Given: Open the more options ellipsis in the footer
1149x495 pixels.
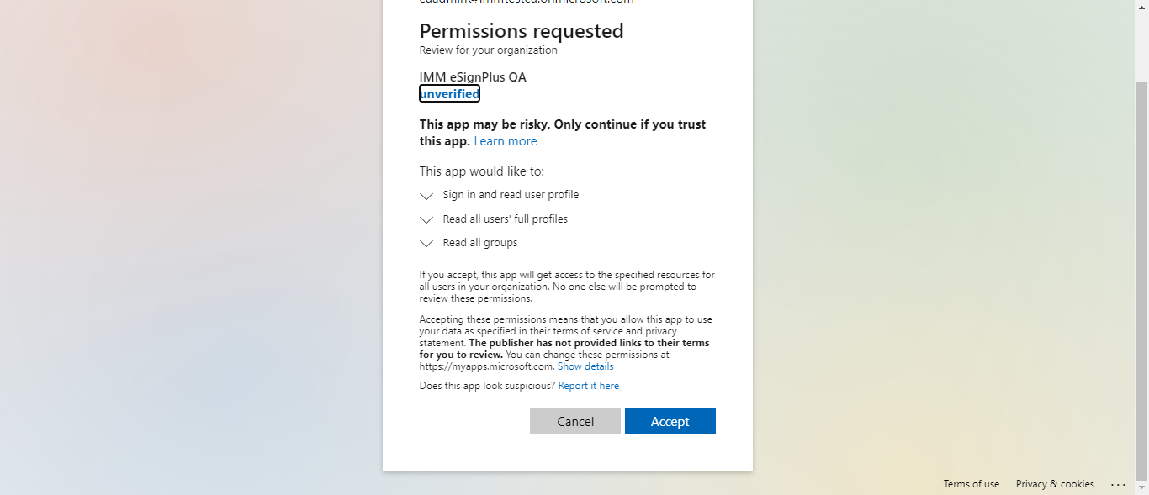Looking at the screenshot, I should click(x=1118, y=484).
